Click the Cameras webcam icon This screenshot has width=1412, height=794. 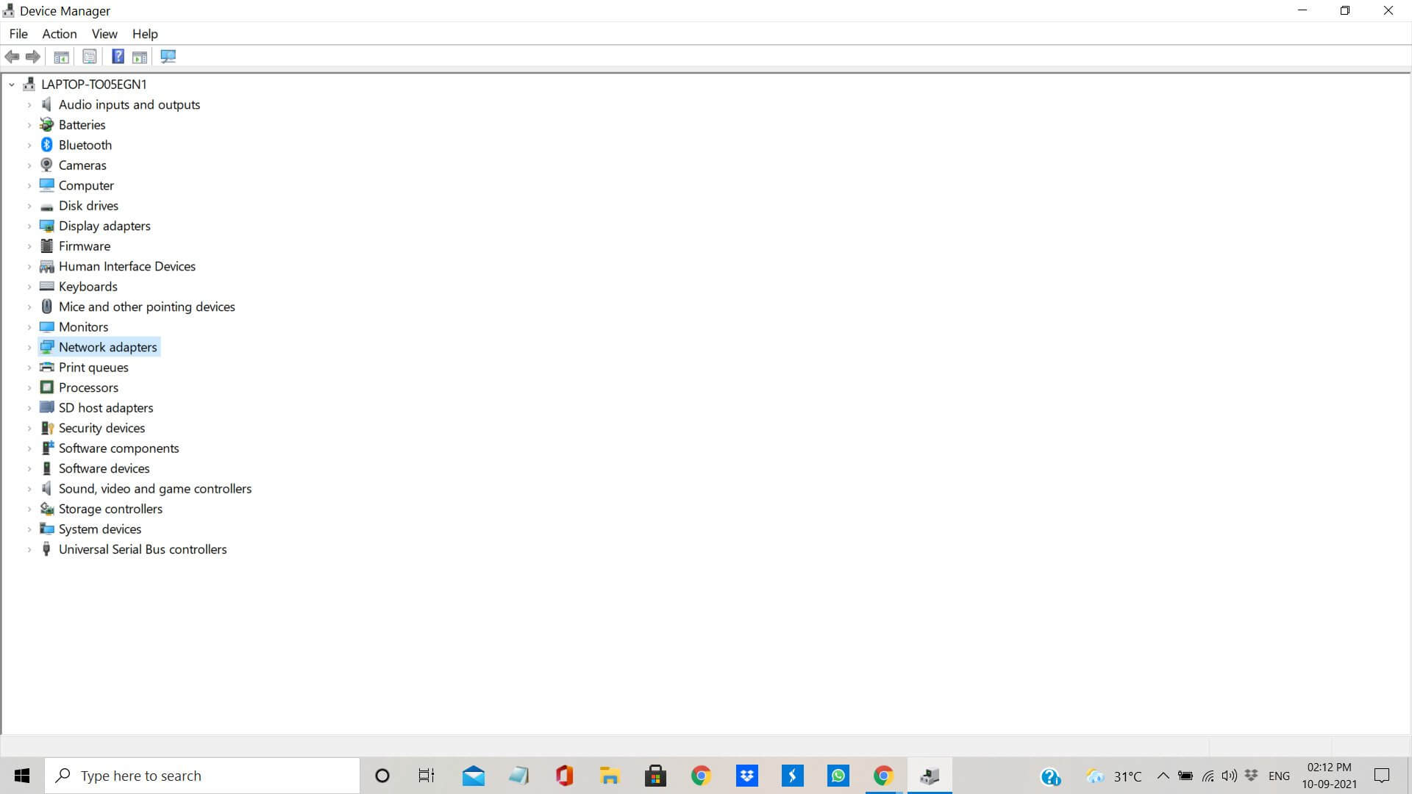coord(47,165)
